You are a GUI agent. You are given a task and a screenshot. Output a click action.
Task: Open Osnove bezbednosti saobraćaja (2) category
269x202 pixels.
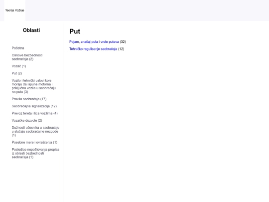[27, 57]
